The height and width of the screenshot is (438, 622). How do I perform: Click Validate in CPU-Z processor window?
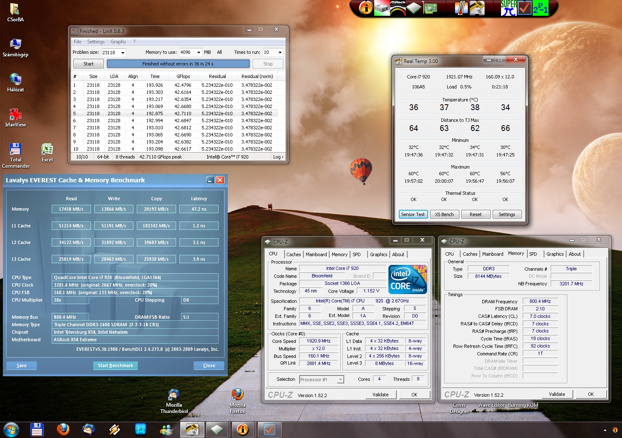pos(380,395)
